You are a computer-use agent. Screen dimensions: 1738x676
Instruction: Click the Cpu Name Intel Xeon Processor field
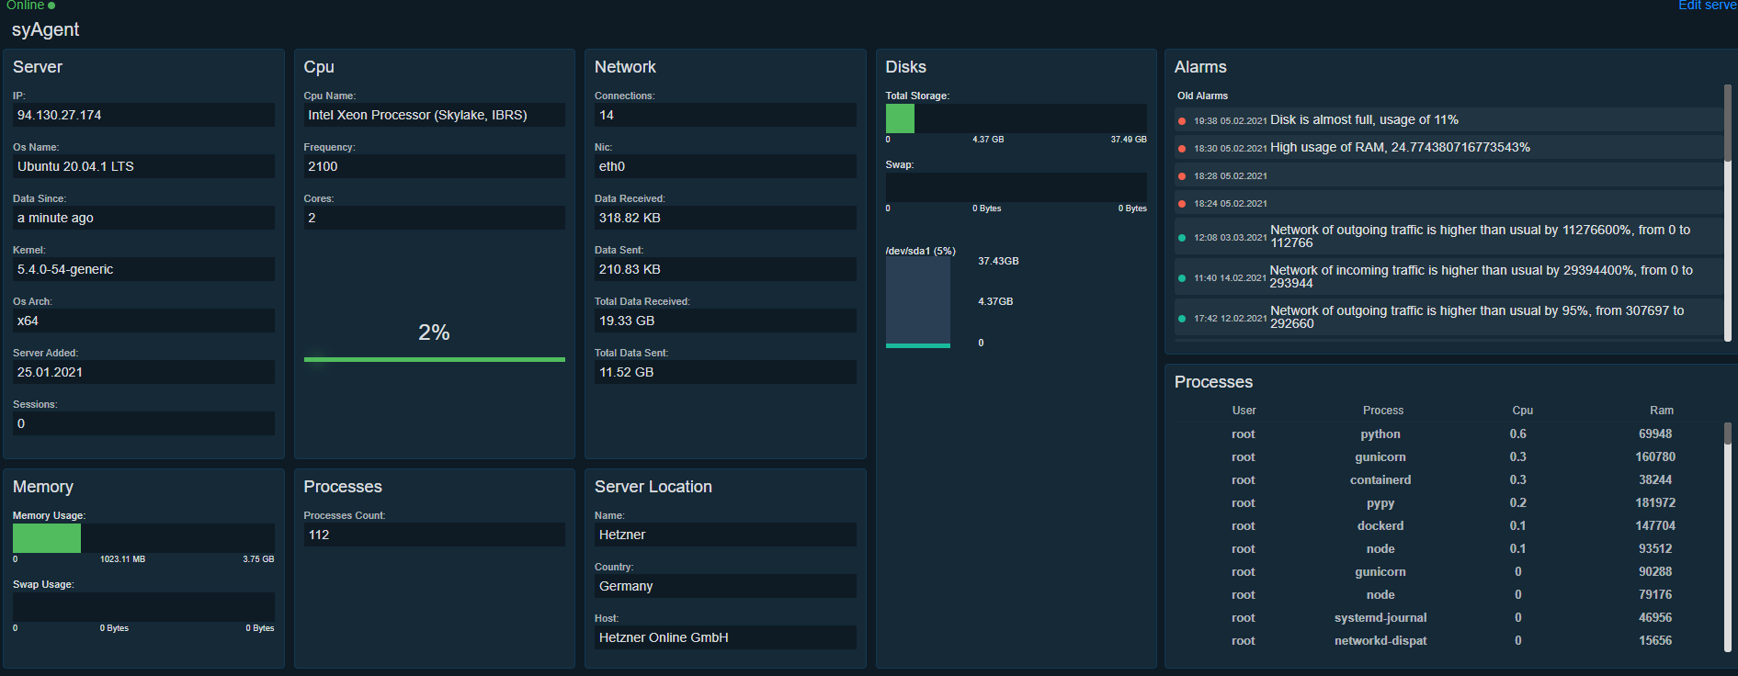434,115
